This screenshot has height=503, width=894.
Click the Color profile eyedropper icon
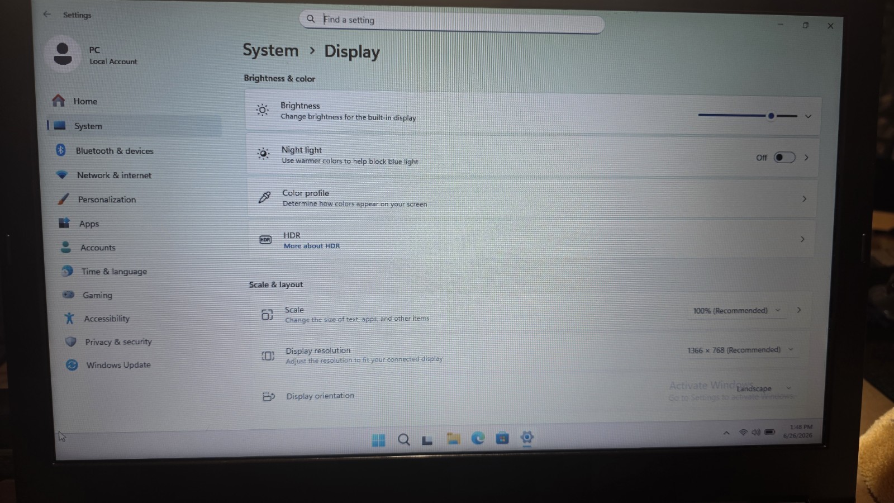pyautogui.click(x=264, y=197)
